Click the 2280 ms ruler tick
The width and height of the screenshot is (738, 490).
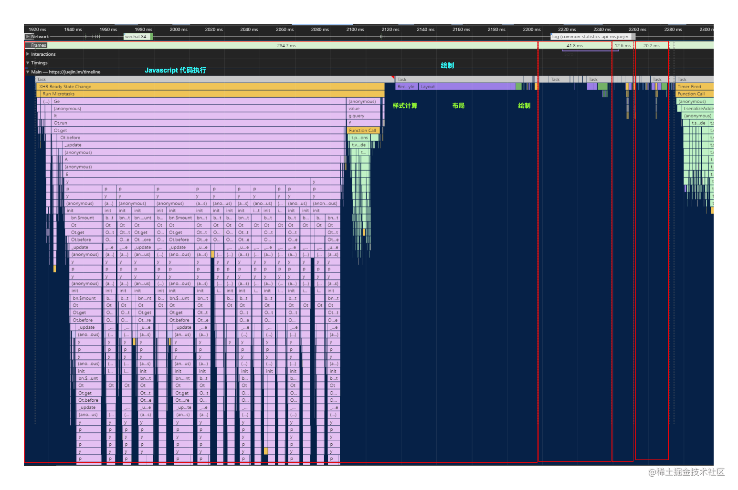pos(673,30)
